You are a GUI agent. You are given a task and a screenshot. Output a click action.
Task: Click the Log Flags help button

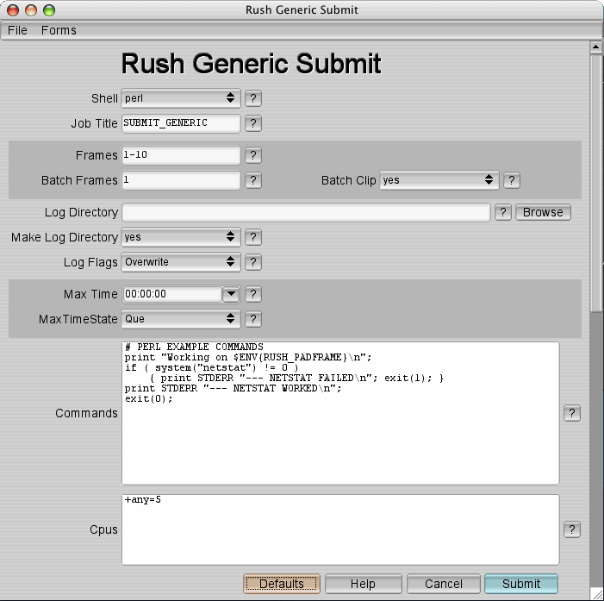[253, 262]
